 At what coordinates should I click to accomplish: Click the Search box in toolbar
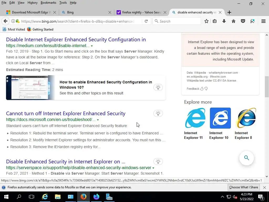click(177, 21)
